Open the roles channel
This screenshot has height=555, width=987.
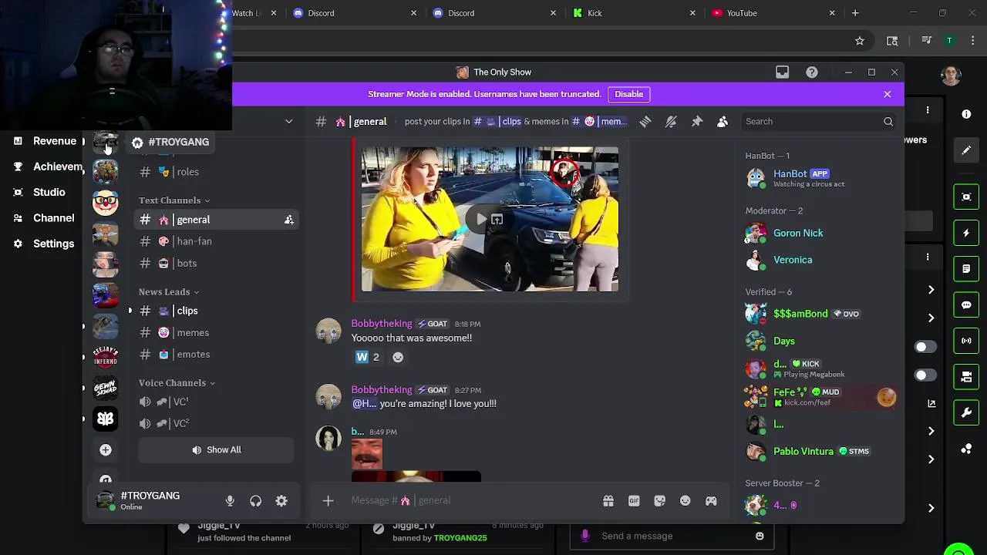[x=217, y=172]
